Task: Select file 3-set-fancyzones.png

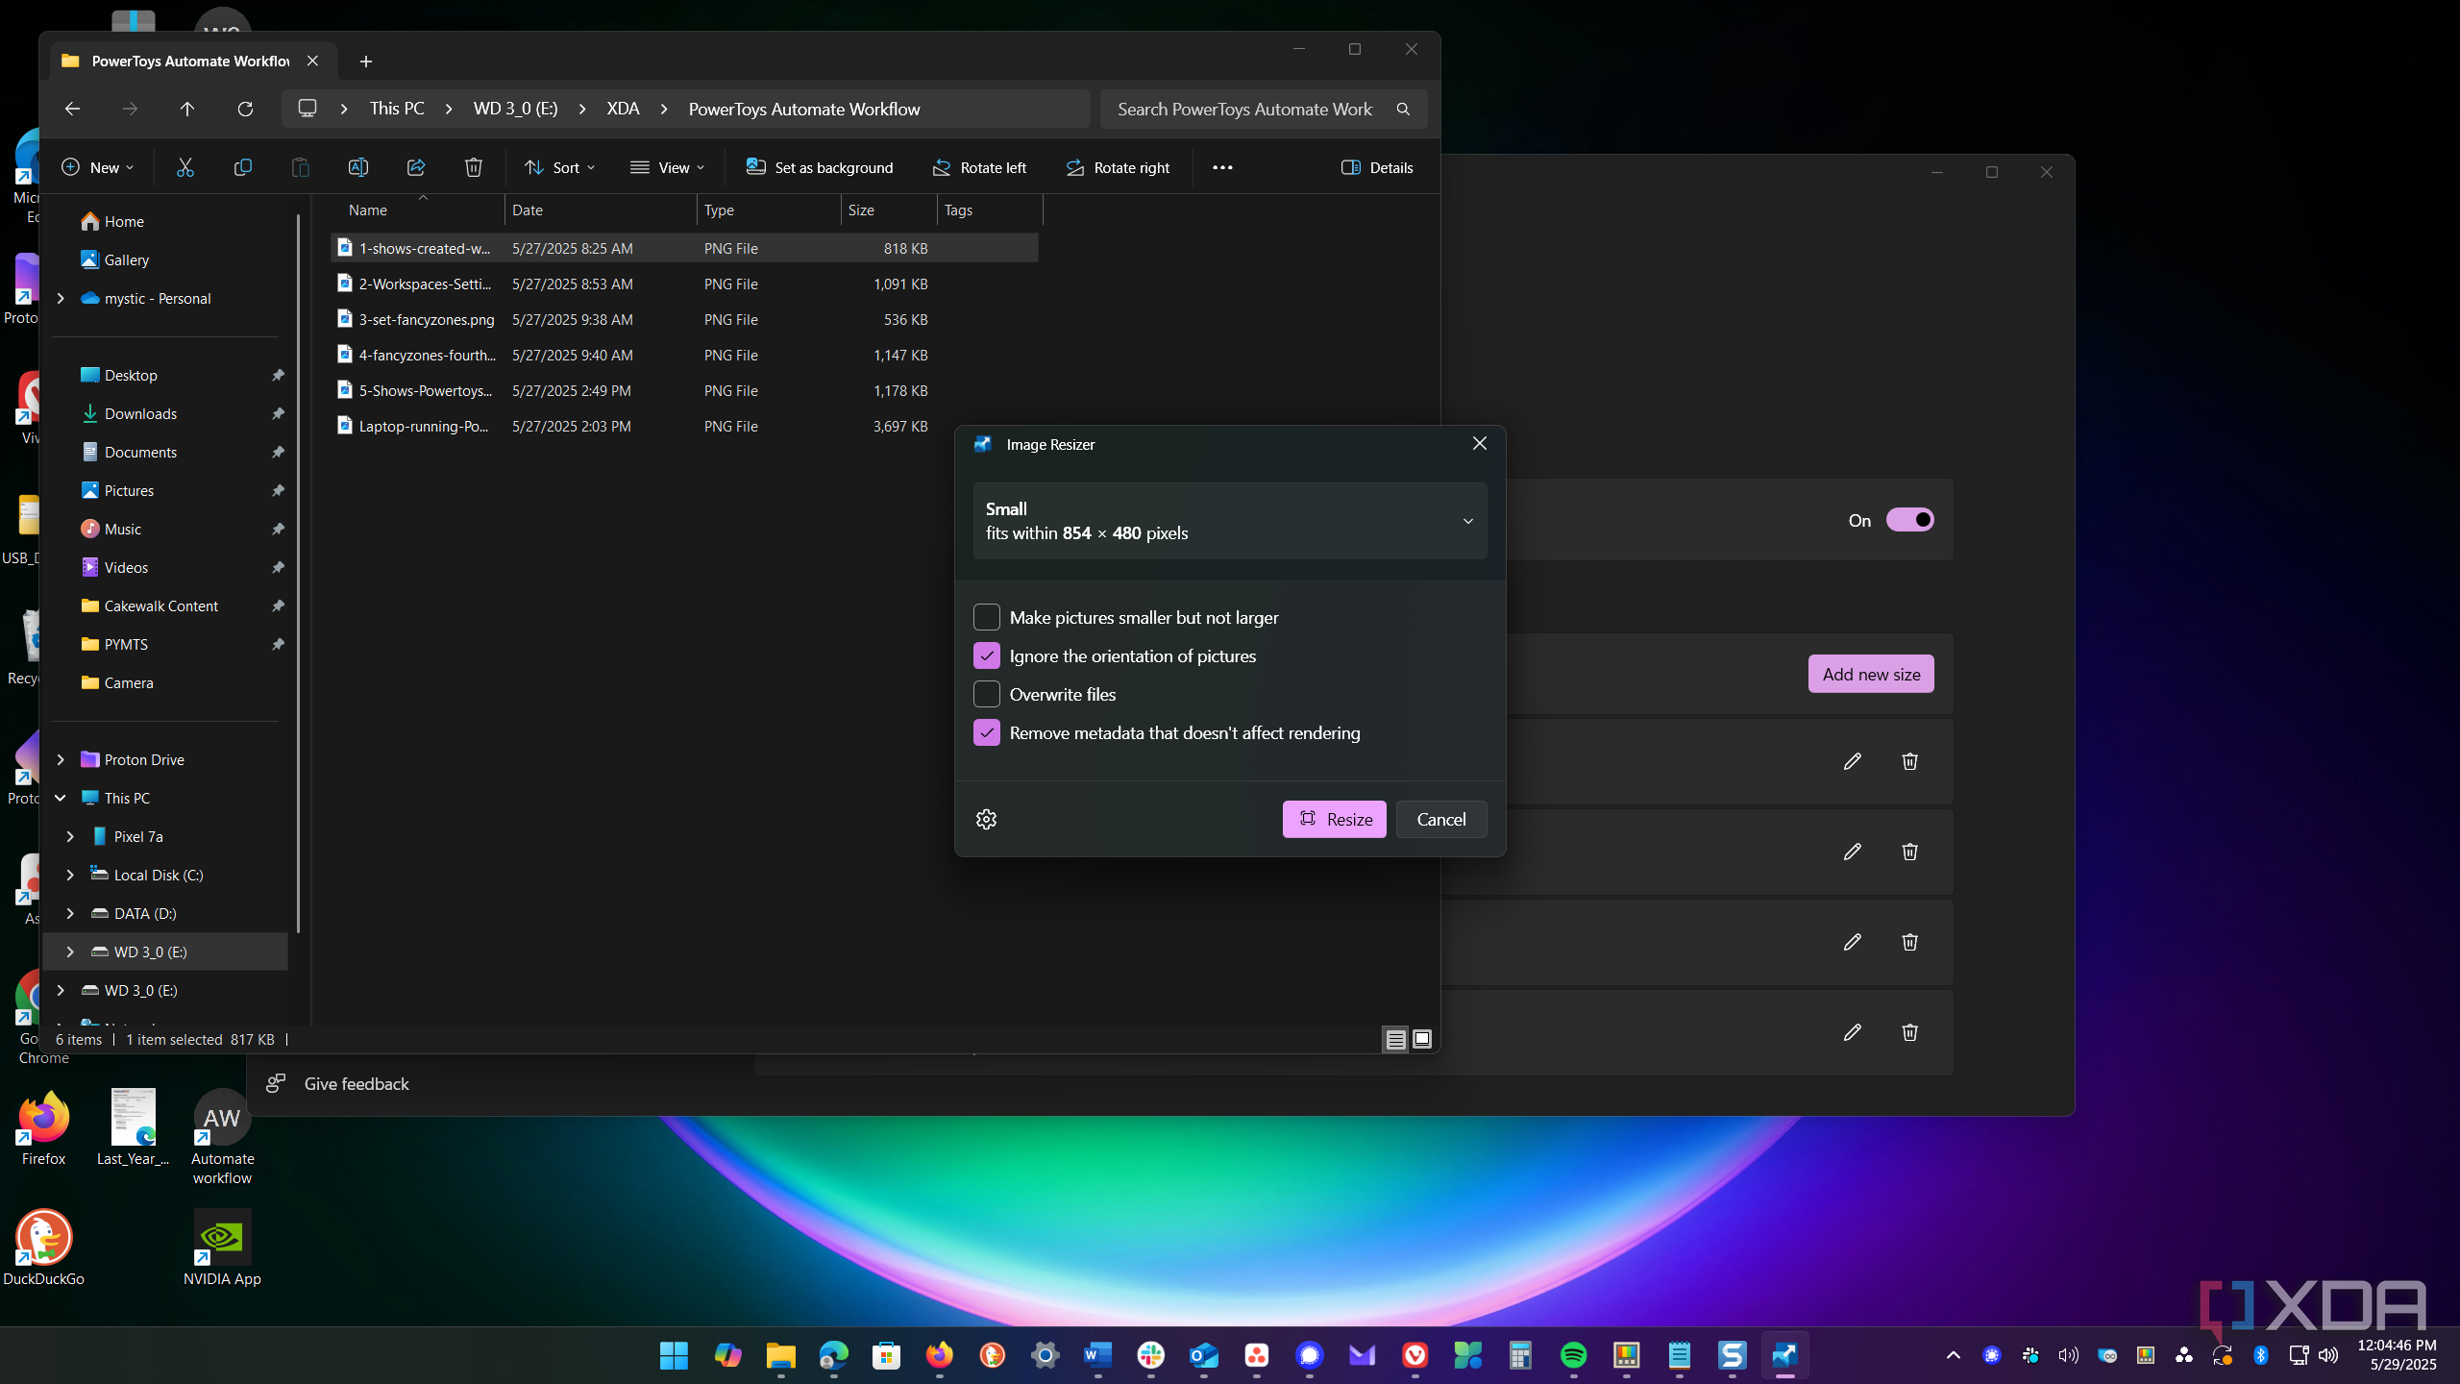Action: coord(684,319)
